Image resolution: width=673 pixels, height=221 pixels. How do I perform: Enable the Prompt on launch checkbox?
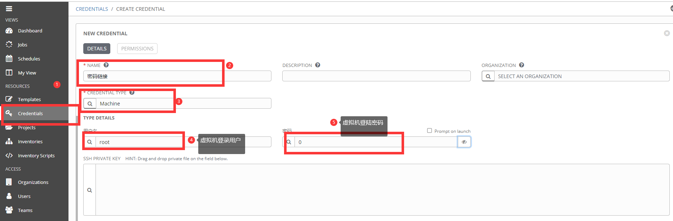click(x=429, y=131)
